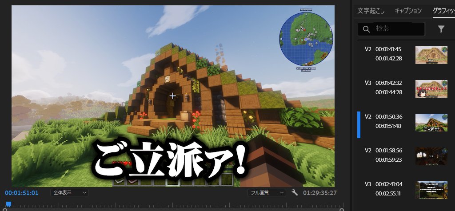Click the search magnifier icon
Viewport: 455px width, 211px height.
point(366,29)
